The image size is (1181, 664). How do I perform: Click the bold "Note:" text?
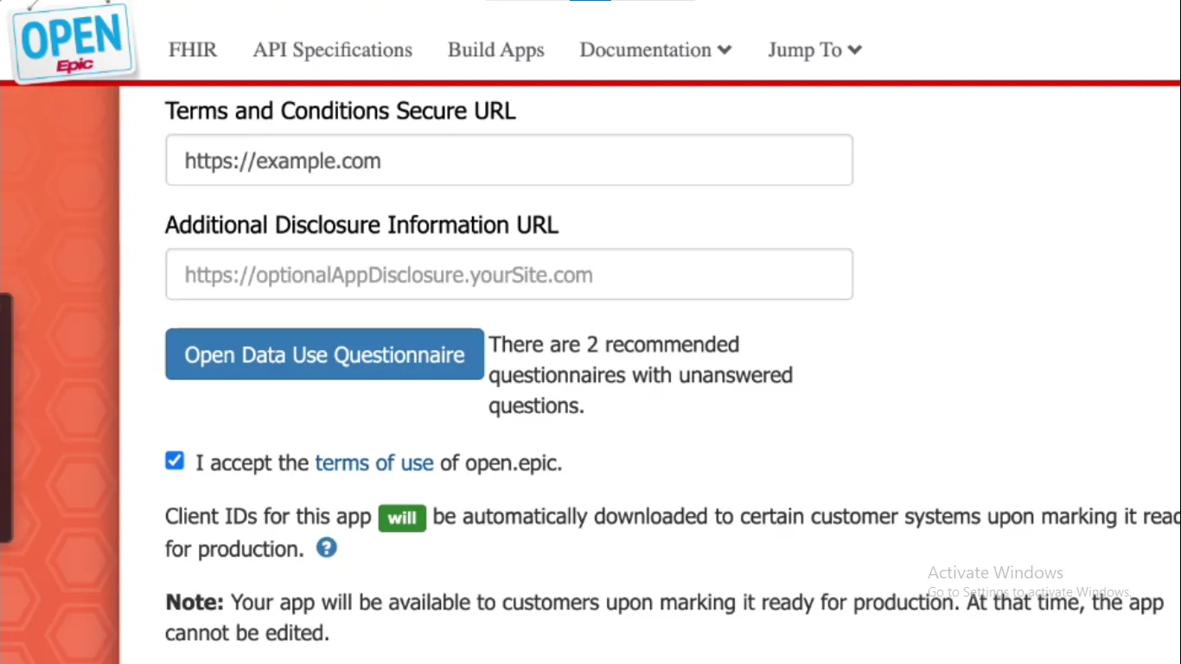coord(195,603)
